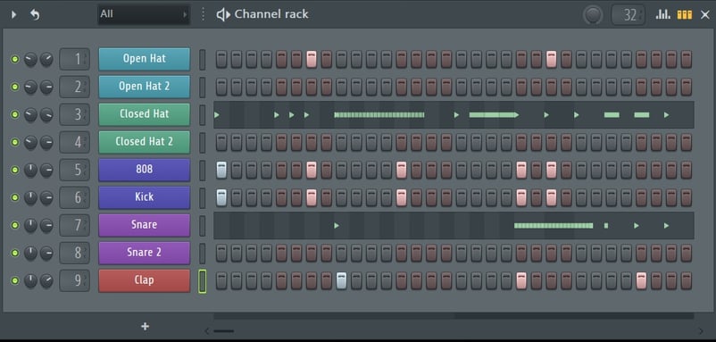Click the Snare piano roll preview
716x342 pixels.
(x=454, y=226)
